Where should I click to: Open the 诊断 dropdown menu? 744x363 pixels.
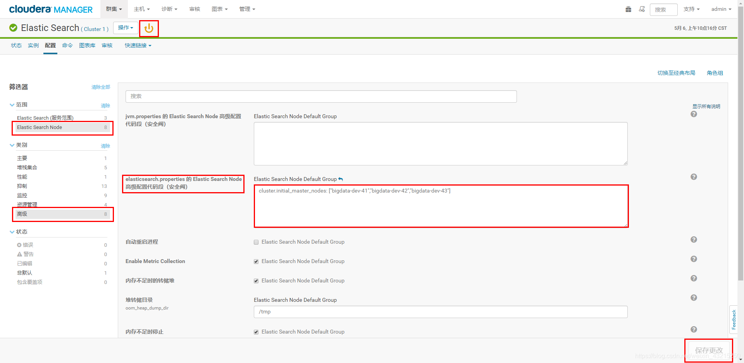click(169, 9)
